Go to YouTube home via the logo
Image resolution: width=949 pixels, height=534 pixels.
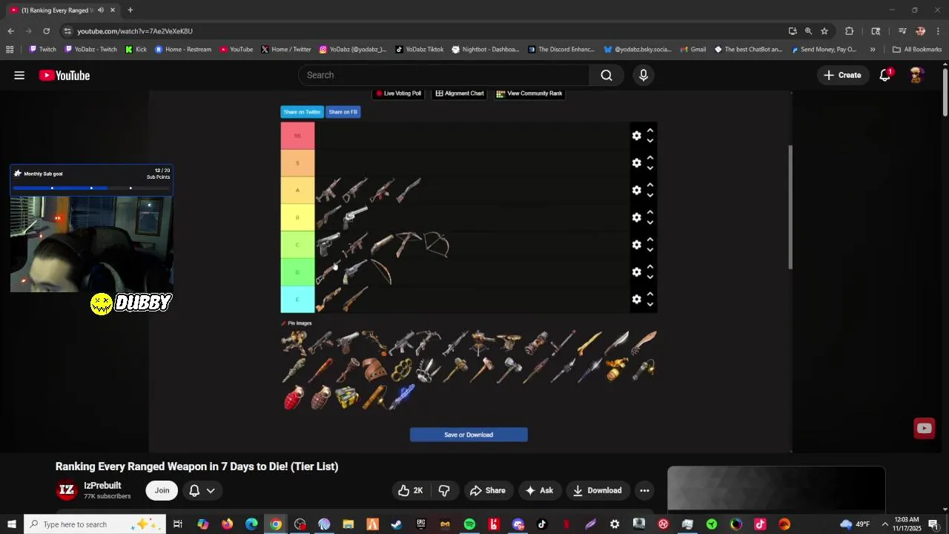65,75
